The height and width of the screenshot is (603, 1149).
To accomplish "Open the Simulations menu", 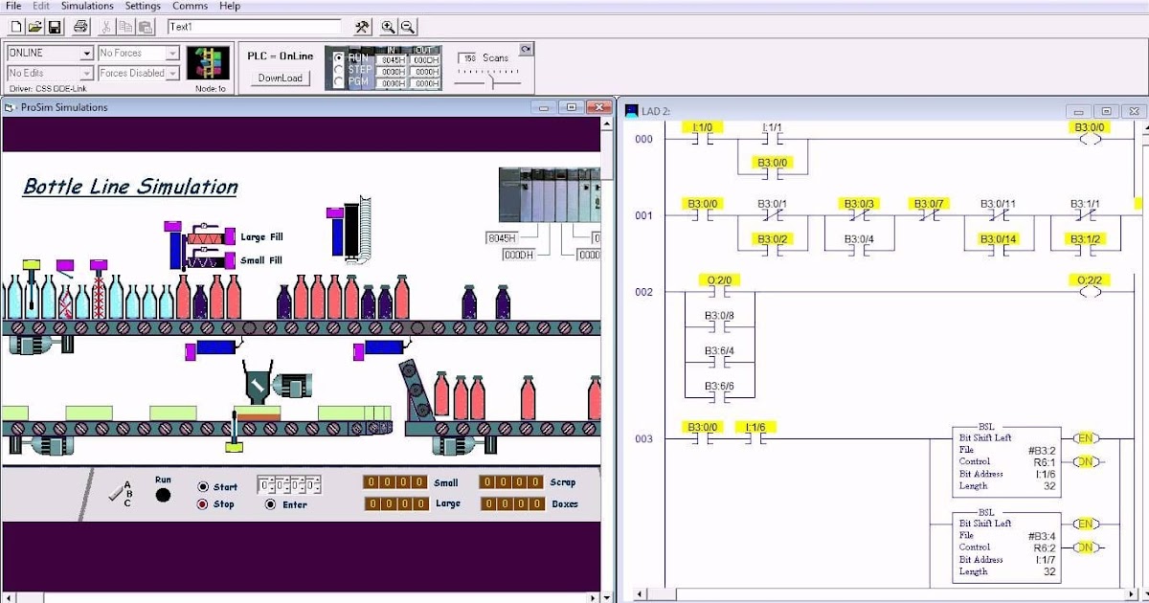I will pos(86,6).
